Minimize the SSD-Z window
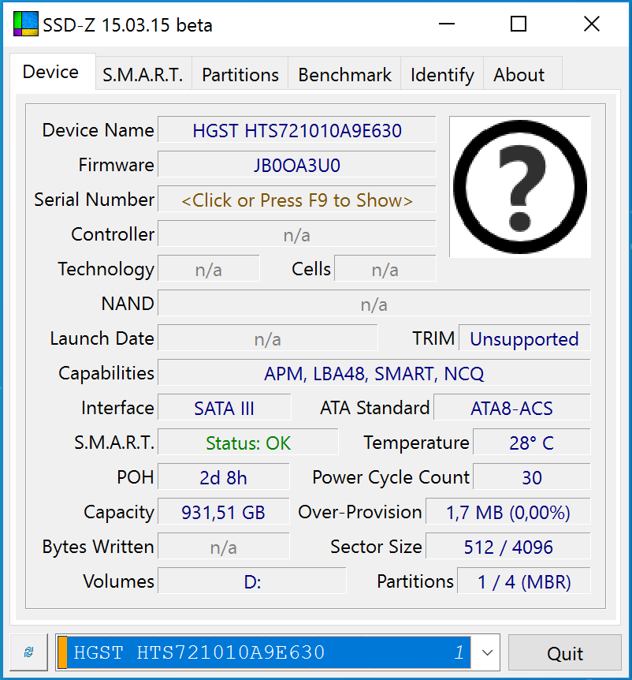 447,24
